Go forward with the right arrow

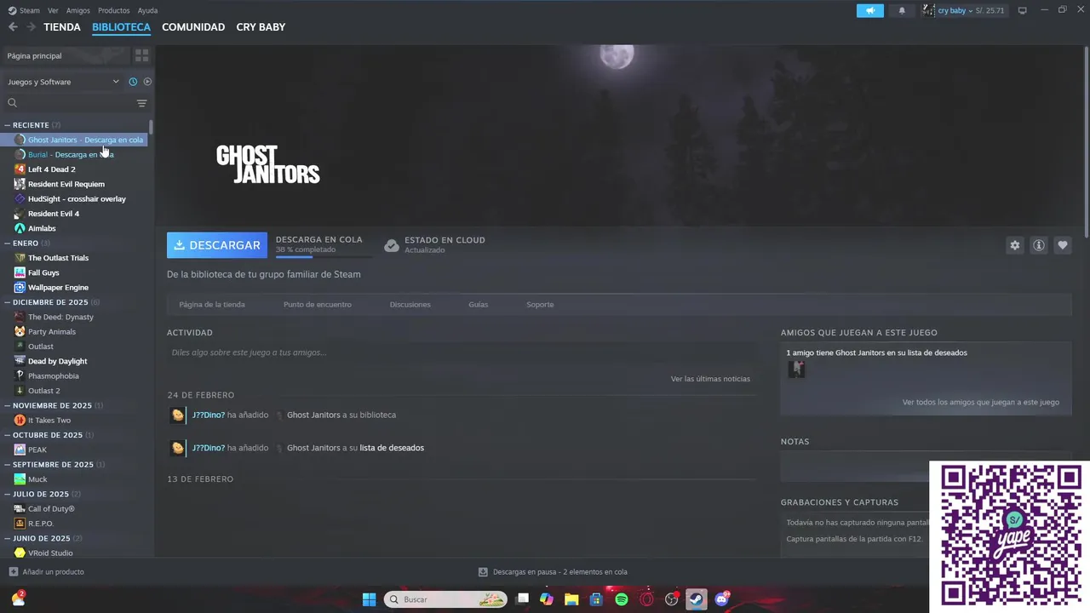point(32,27)
